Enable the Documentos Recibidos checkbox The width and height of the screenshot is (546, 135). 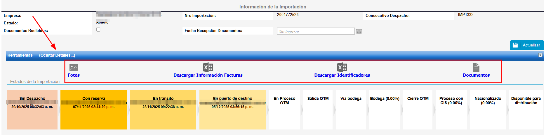[x=98, y=30]
